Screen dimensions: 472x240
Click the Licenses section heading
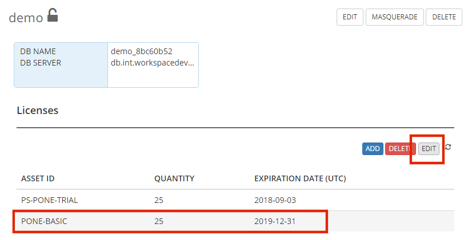38,111
